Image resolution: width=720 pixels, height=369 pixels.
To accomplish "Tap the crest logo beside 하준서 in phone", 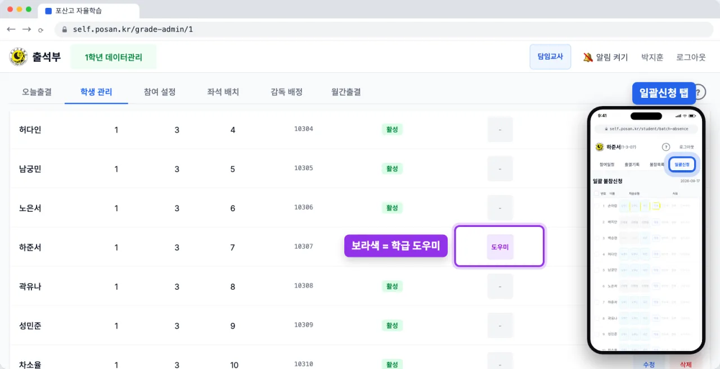I will tap(599, 147).
